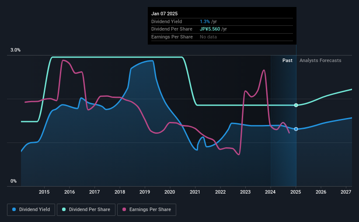Select the 2017 axis label
This screenshot has height=222, width=359.
pyautogui.click(x=94, y=192)
